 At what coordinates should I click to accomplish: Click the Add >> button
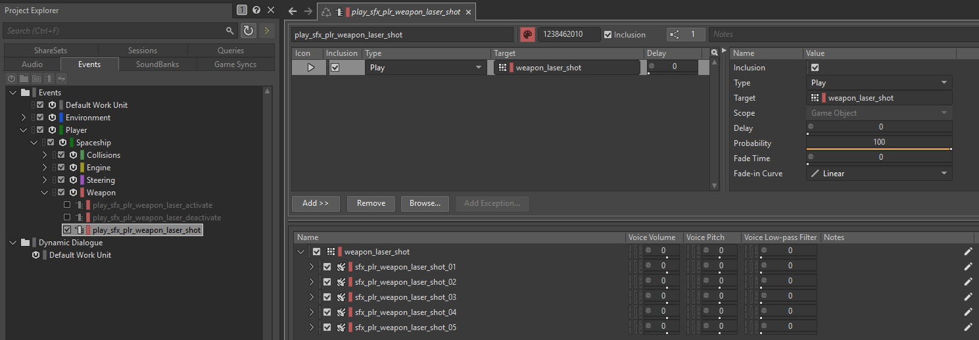[x=316, y=203]
